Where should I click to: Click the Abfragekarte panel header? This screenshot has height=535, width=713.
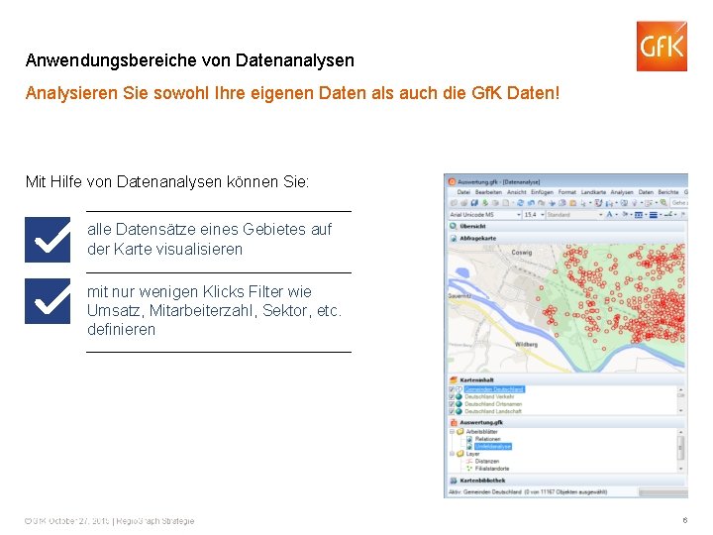[x=566, y=239]
